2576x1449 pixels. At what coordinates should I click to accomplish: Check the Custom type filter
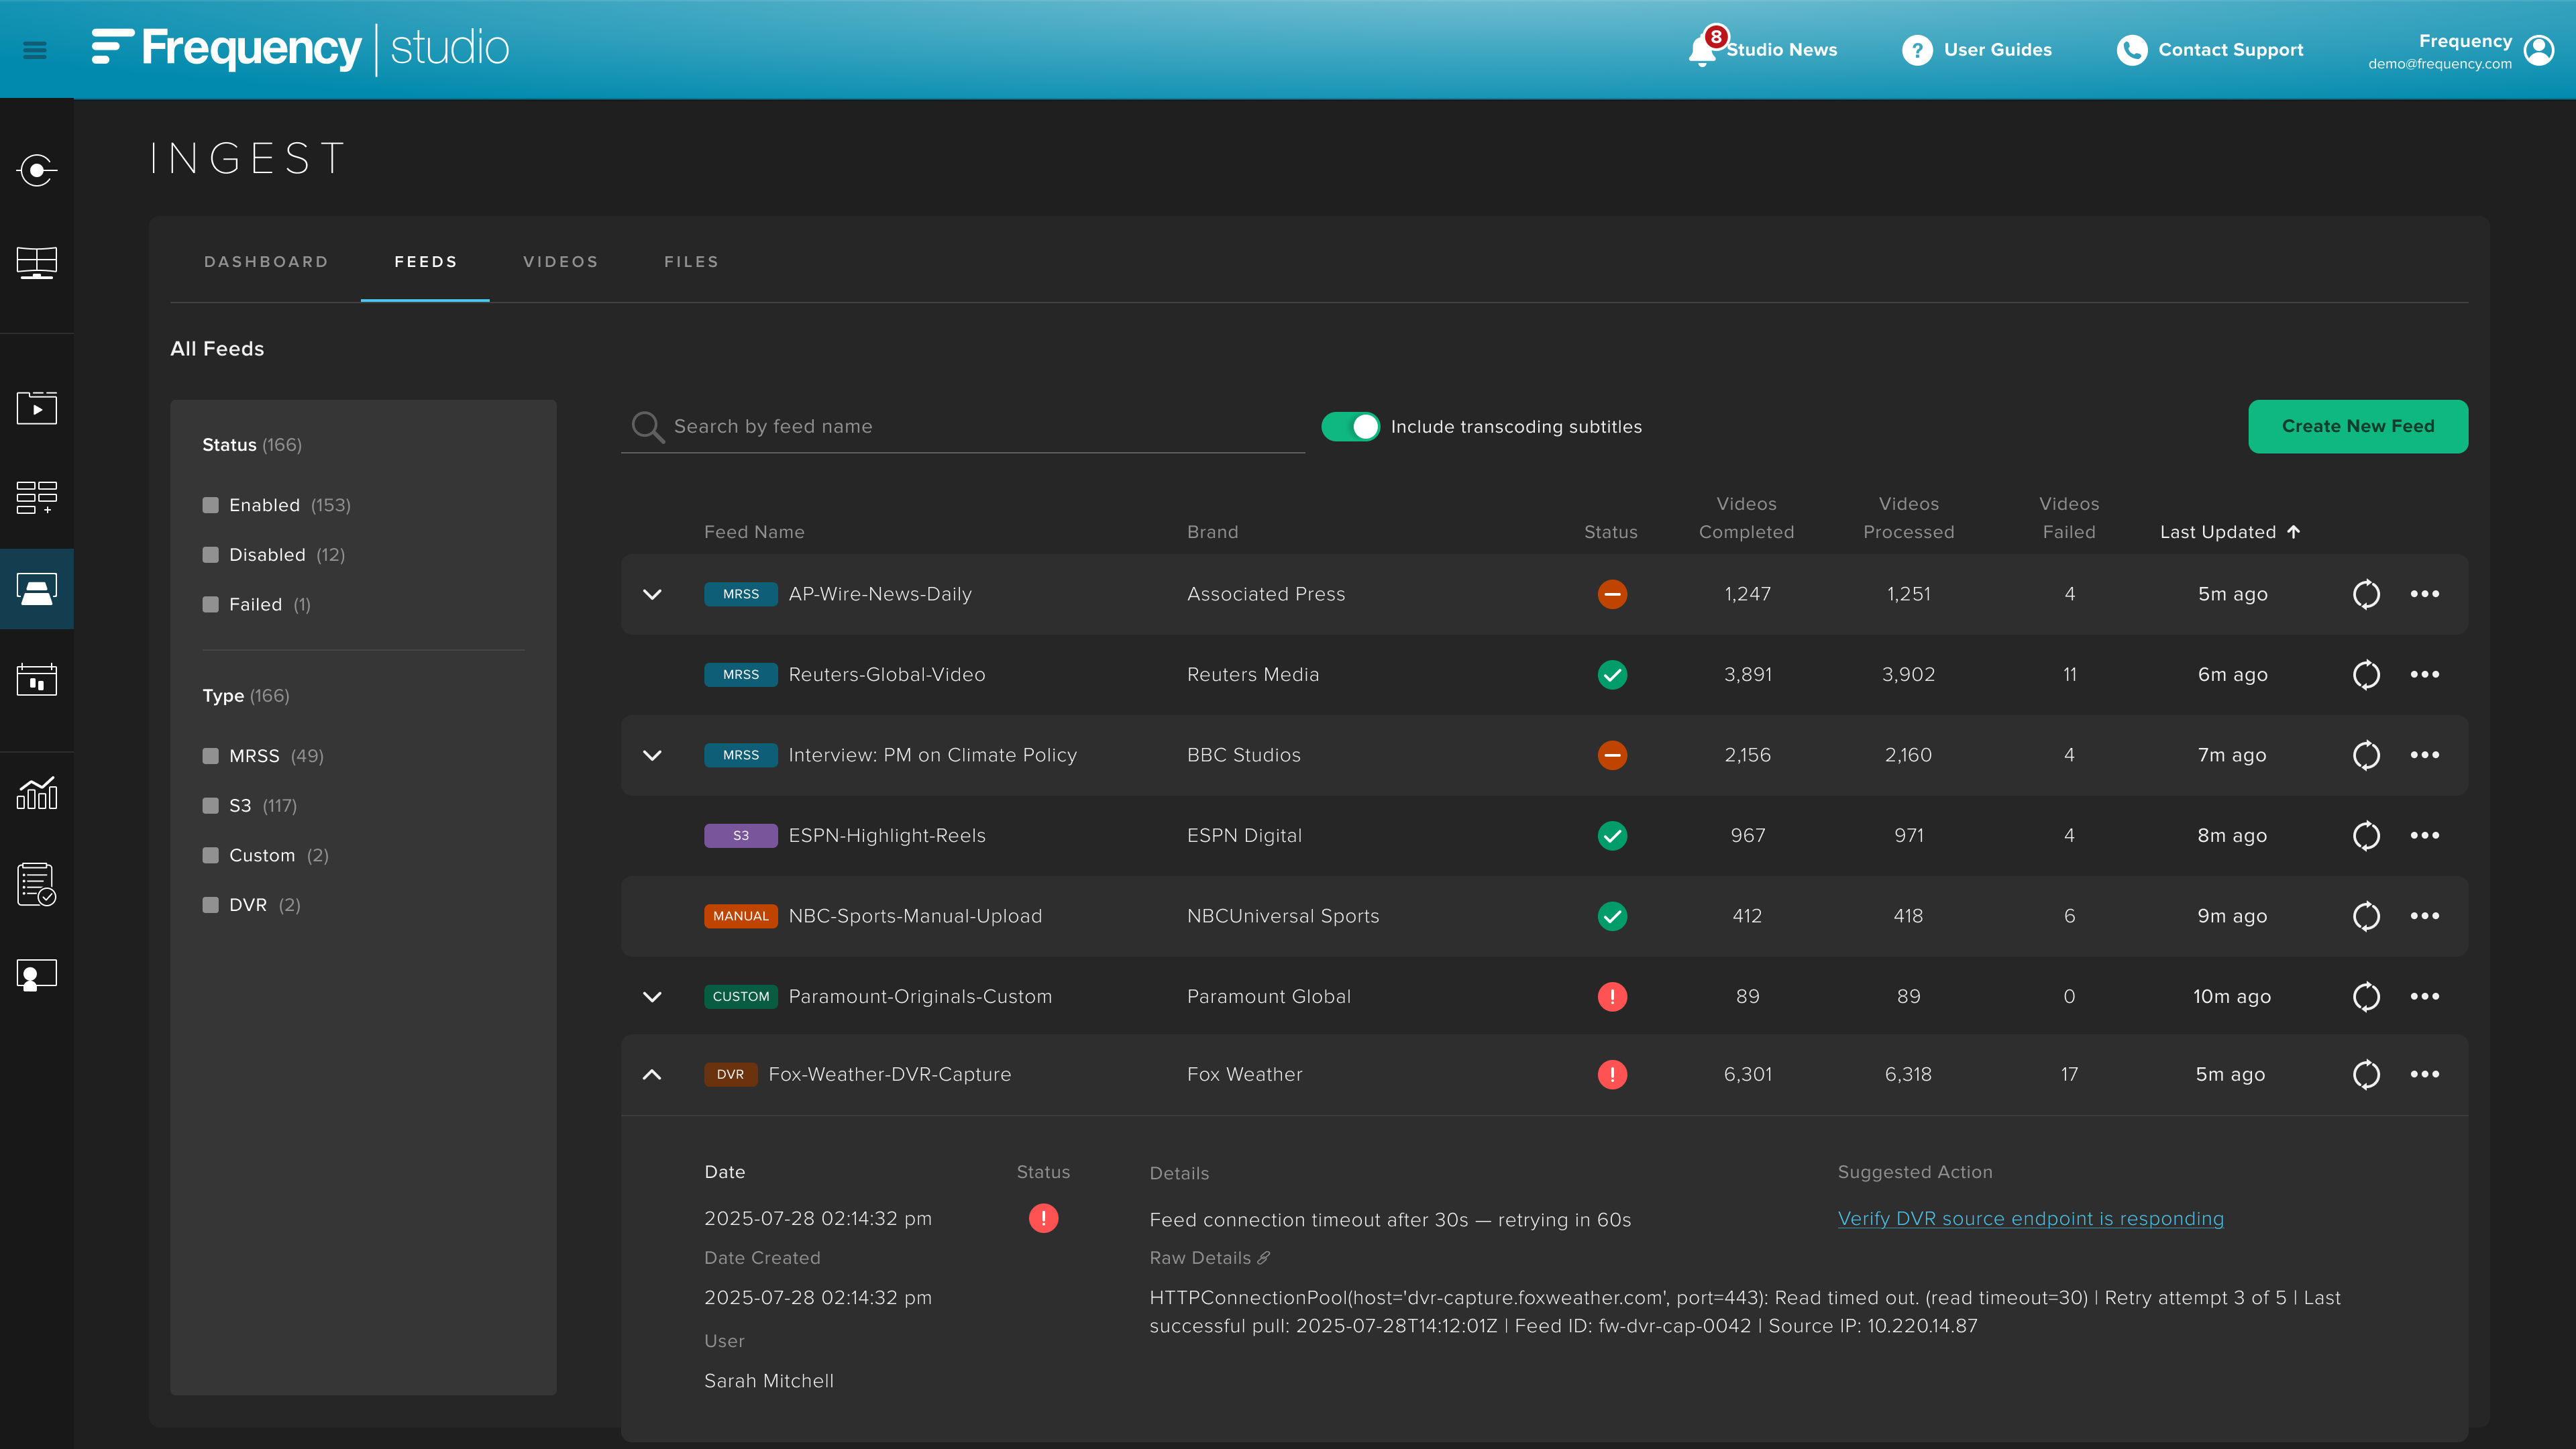[x=210, y=855]
